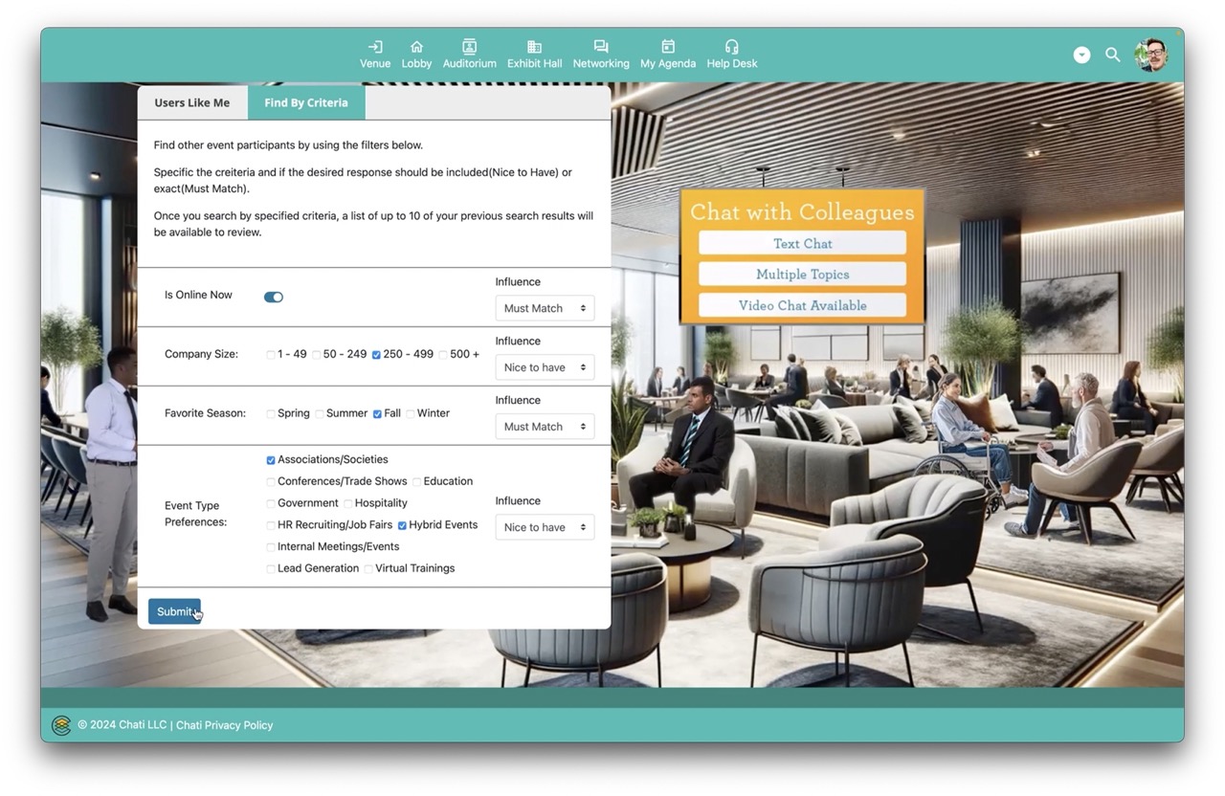Click the search magnifier icon

coord(1113,55)
